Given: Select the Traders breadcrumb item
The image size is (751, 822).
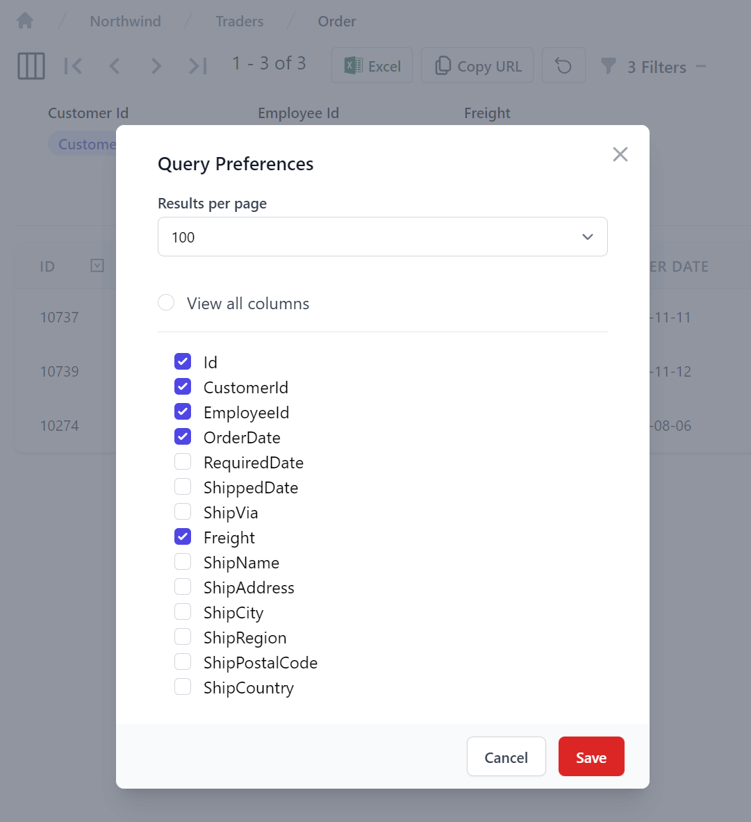Looking at the screenshot, I should [239, 22].
